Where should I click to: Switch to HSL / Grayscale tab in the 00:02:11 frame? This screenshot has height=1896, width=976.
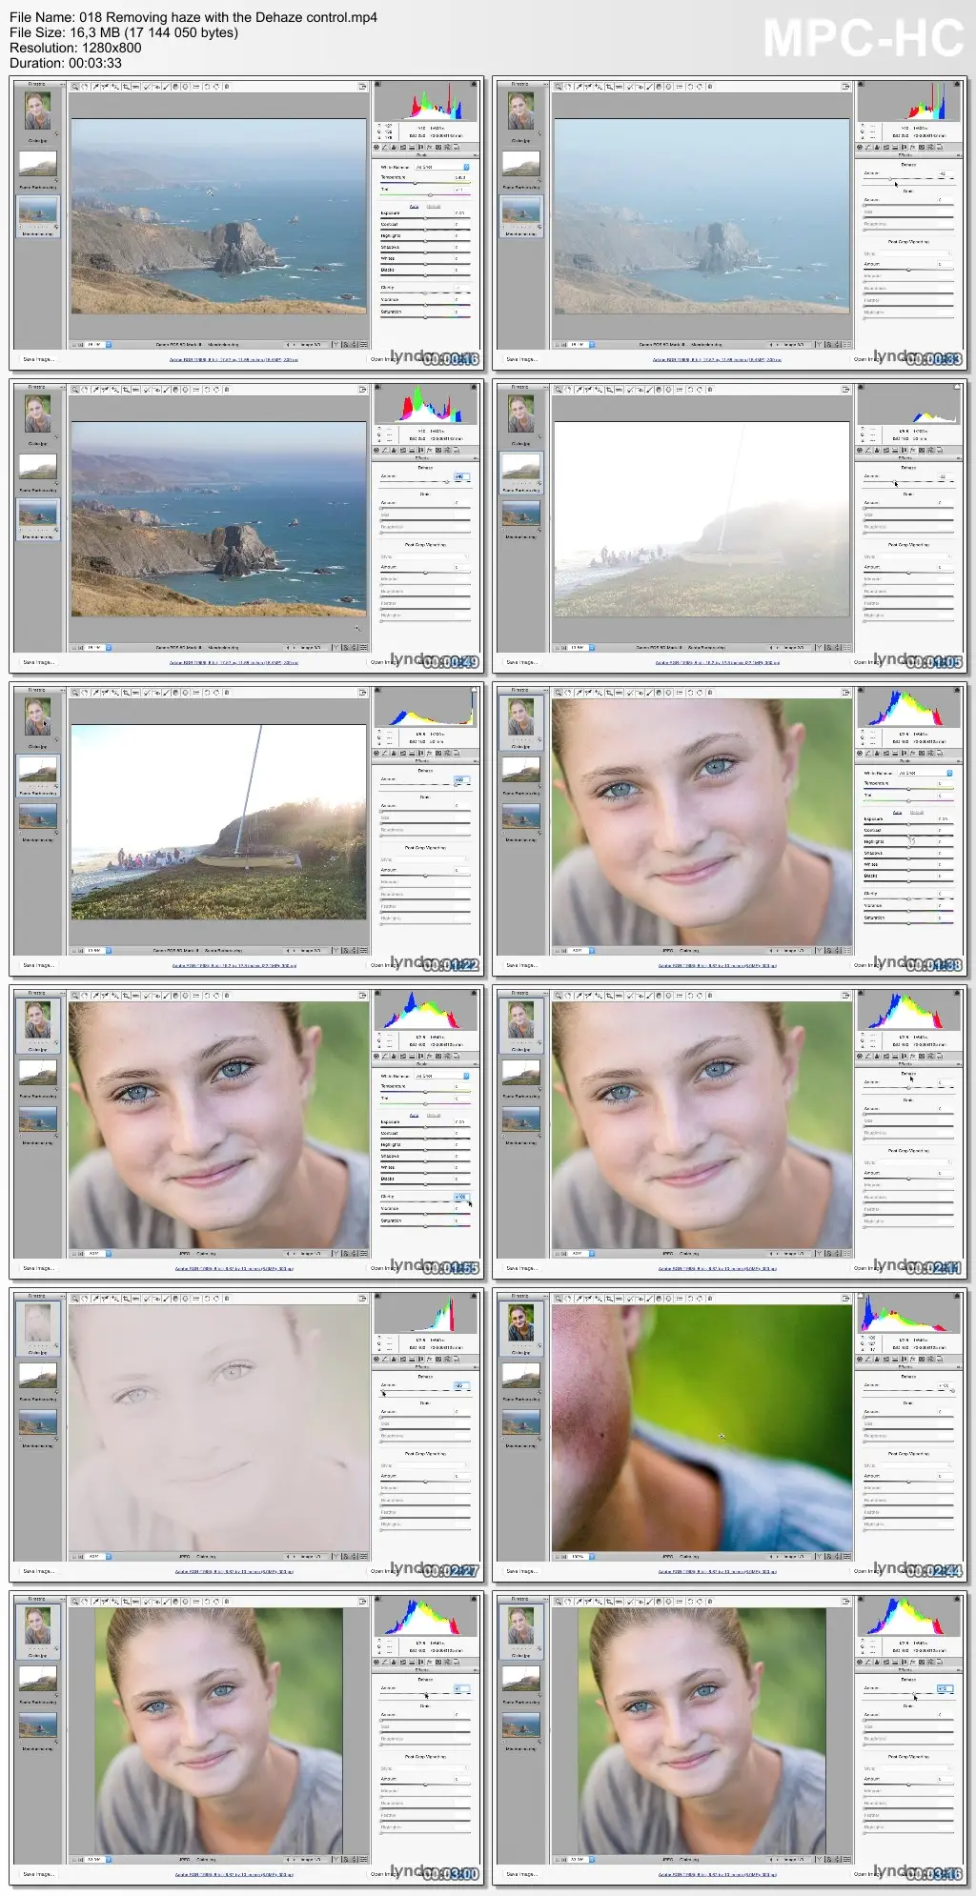(886, 1056)
